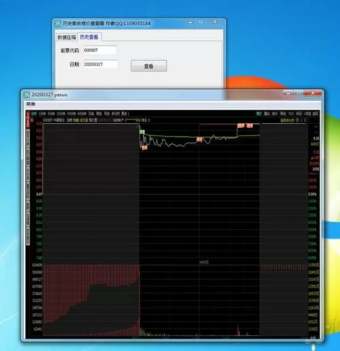
Task: Switch chart to 15分钟 period
Action: tap(61, 114)
